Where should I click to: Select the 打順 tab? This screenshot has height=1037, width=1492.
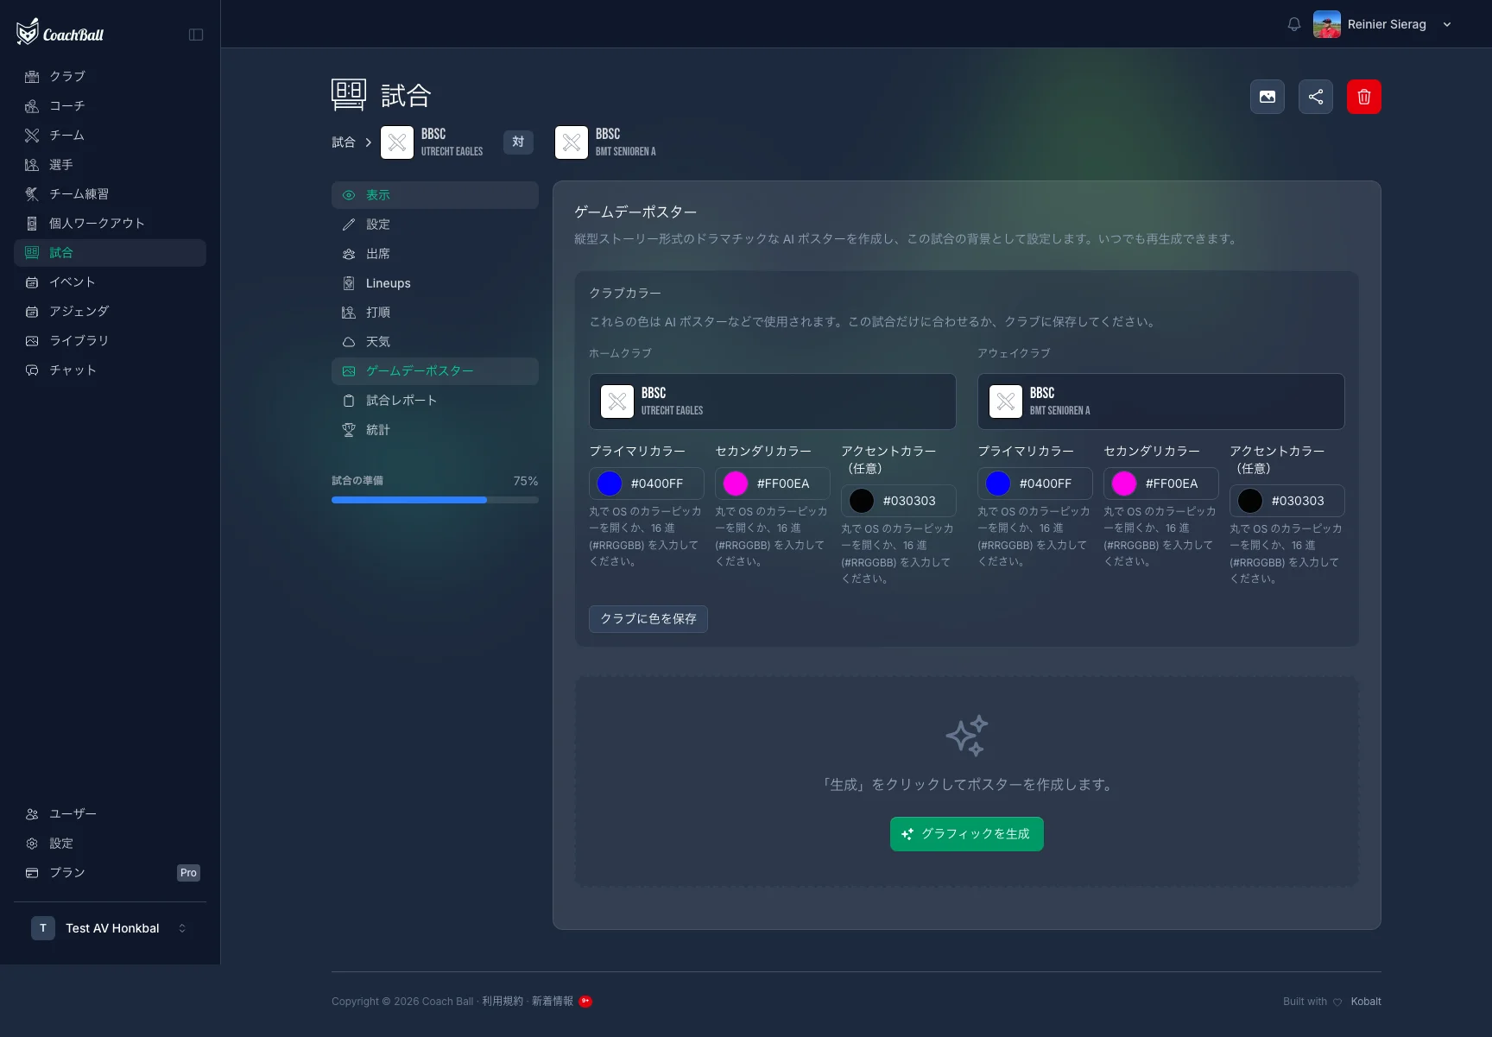(x=435, y=313)
